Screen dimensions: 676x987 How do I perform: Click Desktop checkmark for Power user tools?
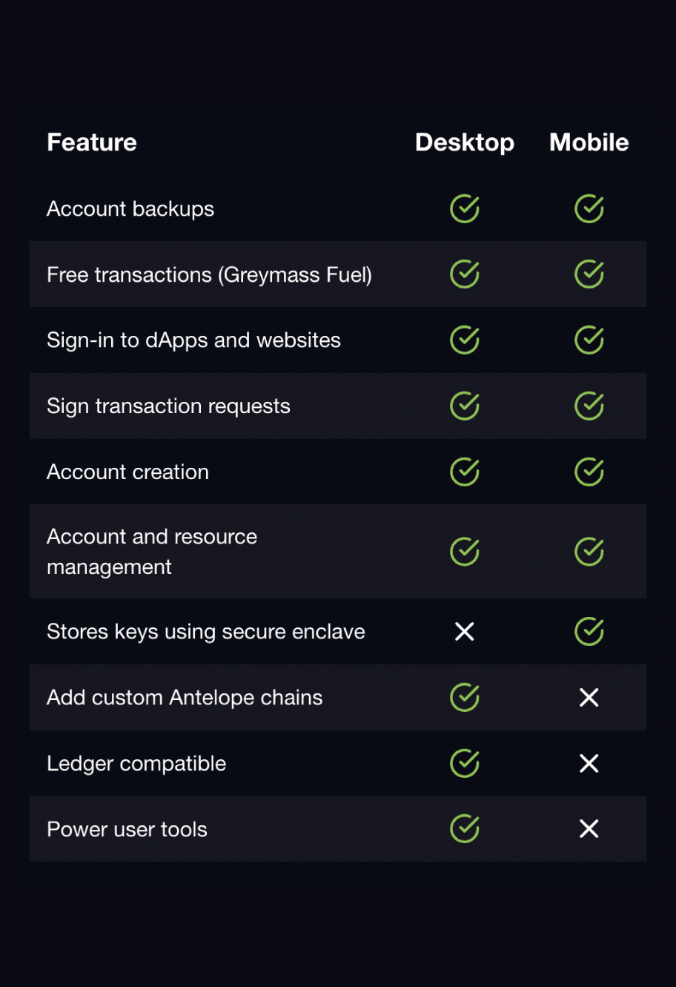pyautogui.click(x=465, y=828)
